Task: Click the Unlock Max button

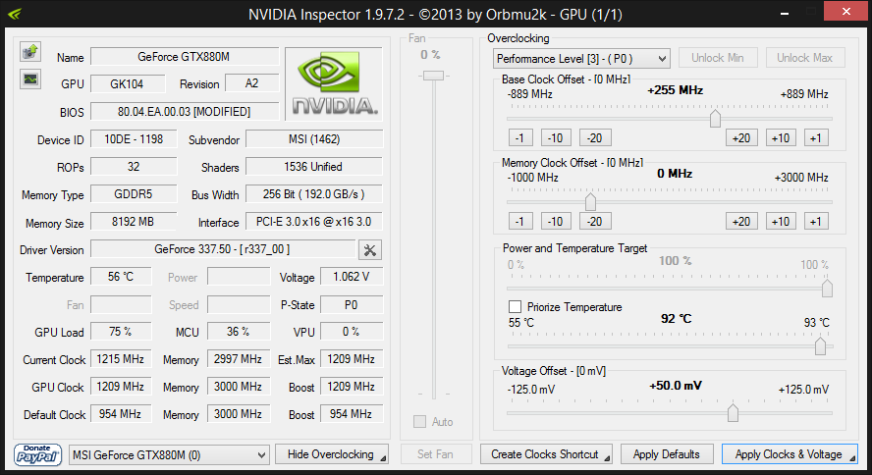Action: pos(804,58)
